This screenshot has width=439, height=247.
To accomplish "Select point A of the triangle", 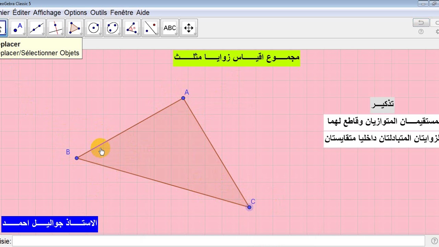I will (183, 98).
